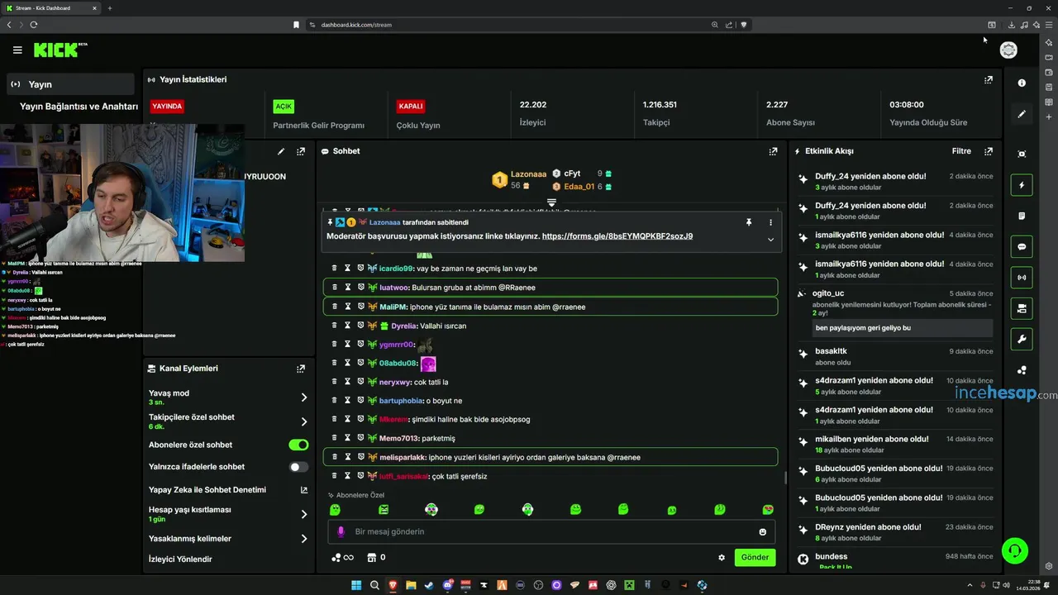
Task: Delete icardio99's message with trash icon
Action: tap(335, 269)
